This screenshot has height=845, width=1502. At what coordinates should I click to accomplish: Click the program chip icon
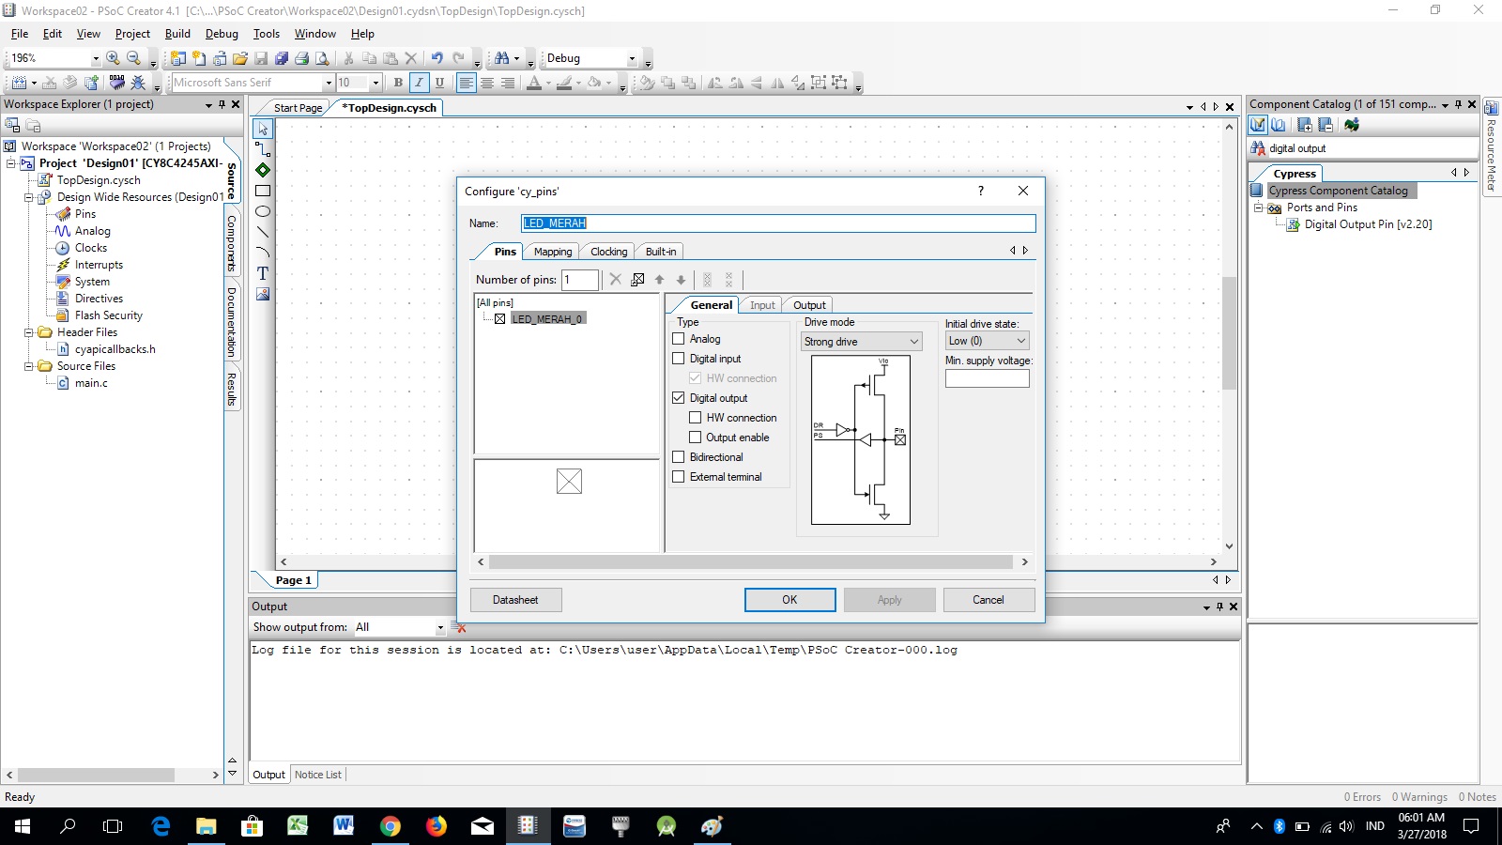(x=116, y=83)
